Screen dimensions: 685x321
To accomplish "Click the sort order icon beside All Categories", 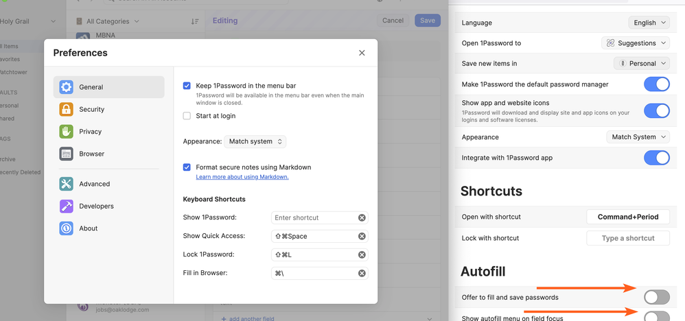I will pos(195,21).
